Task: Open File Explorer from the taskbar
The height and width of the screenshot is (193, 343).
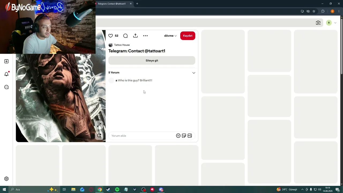Action: 73,190
